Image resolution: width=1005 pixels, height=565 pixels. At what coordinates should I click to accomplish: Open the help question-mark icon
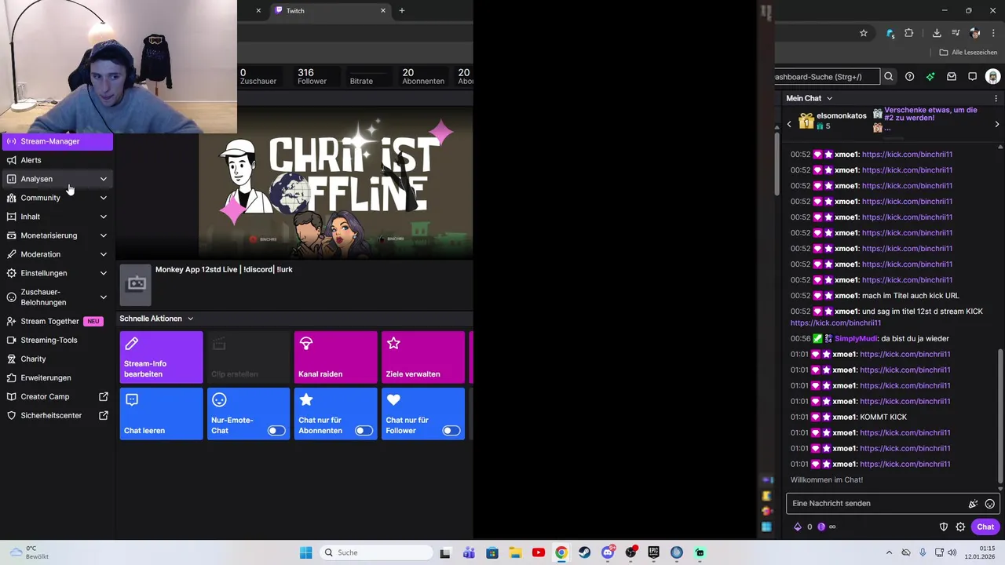click(x=909, y=77)
